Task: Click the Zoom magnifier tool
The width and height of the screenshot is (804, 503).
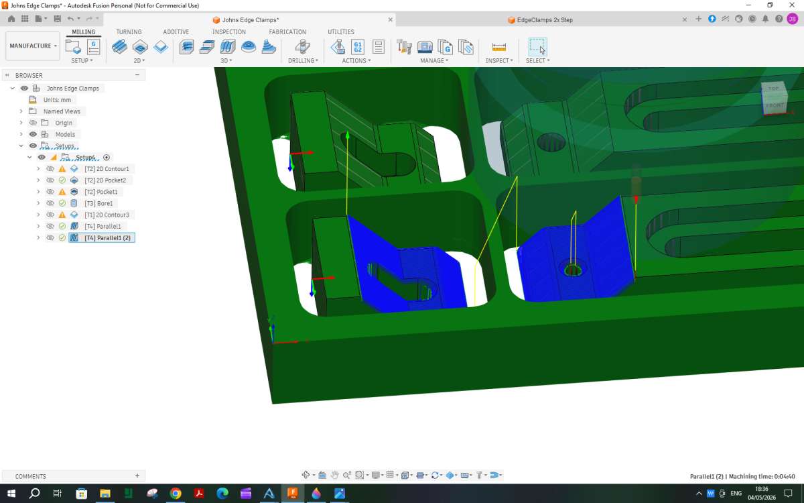Action: (347, 475)
